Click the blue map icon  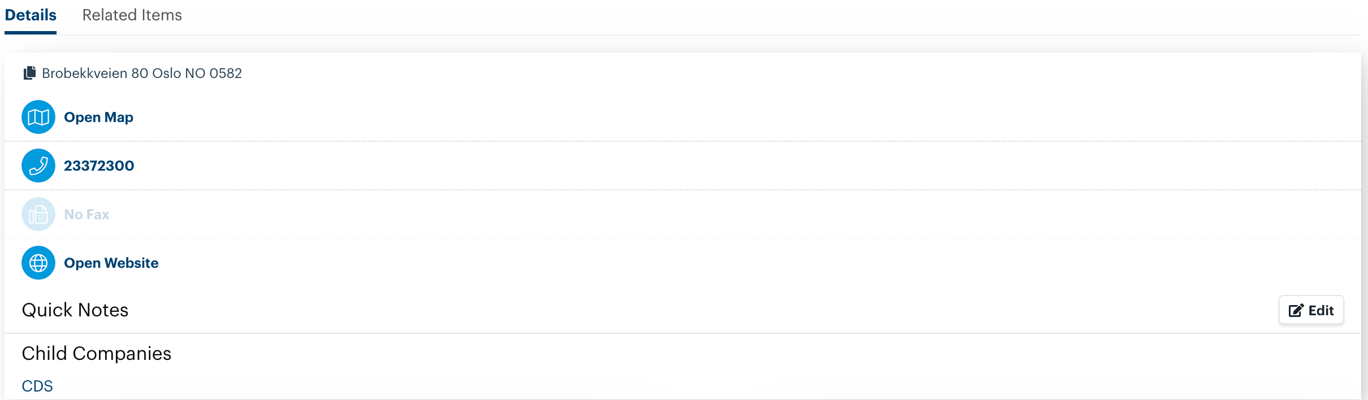(x=38, y=117)
